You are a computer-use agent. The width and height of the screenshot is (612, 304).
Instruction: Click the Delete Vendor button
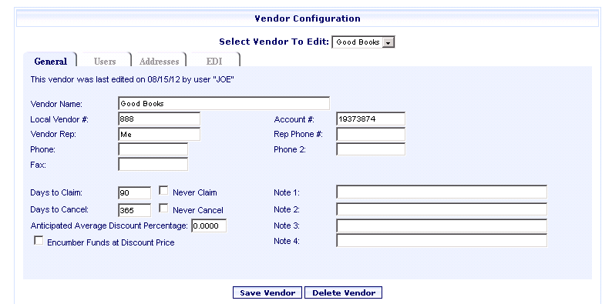coord(344,292)
